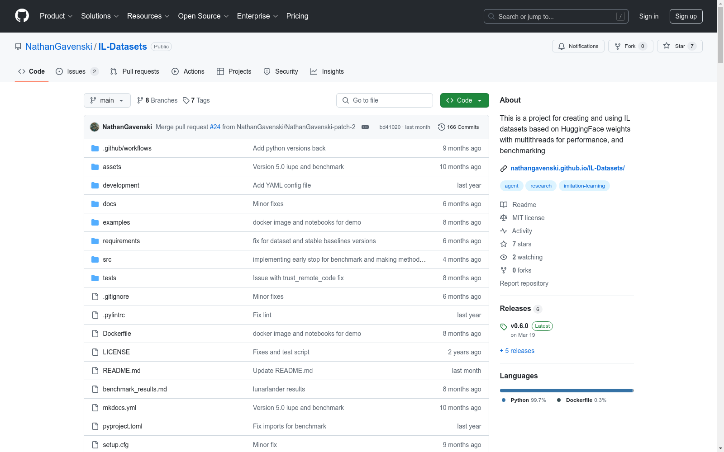Open the Security tab

click(281, 71)
